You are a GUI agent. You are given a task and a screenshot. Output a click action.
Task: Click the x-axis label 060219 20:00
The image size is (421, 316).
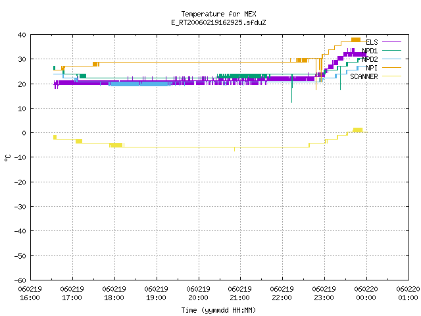[198, 294]
